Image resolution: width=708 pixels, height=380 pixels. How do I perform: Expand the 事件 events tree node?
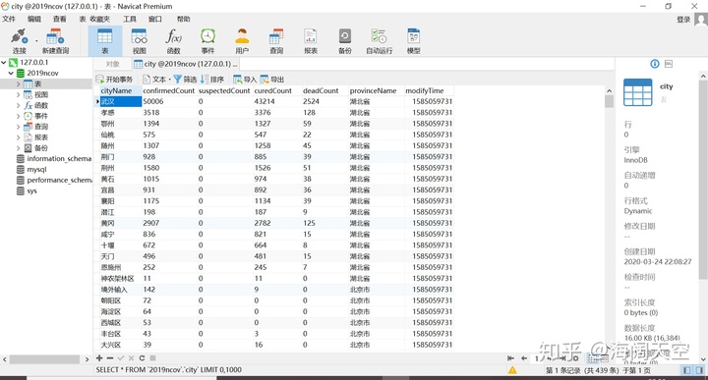(18, 116)
